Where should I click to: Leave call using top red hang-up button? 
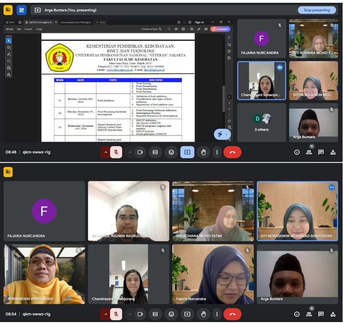232,152
